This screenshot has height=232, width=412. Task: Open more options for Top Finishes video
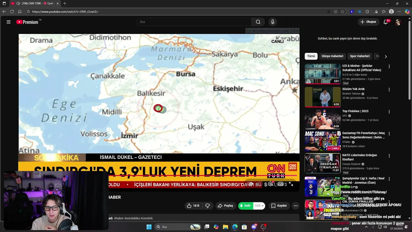pyautogui.click(x=389, y=112)
